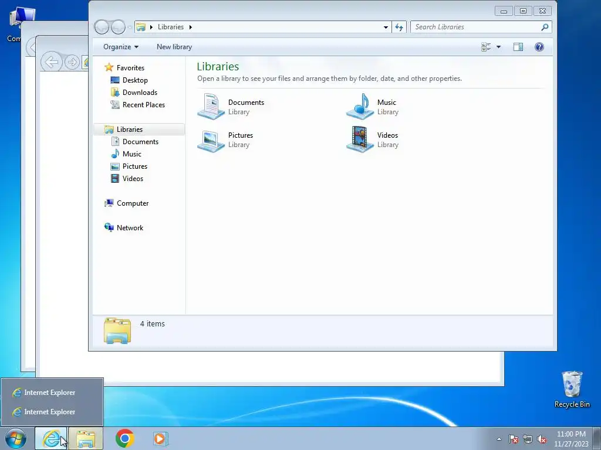The image size is (601, 450).
Task: Open Recent Places in Favorites
Action: coord(143,104)
